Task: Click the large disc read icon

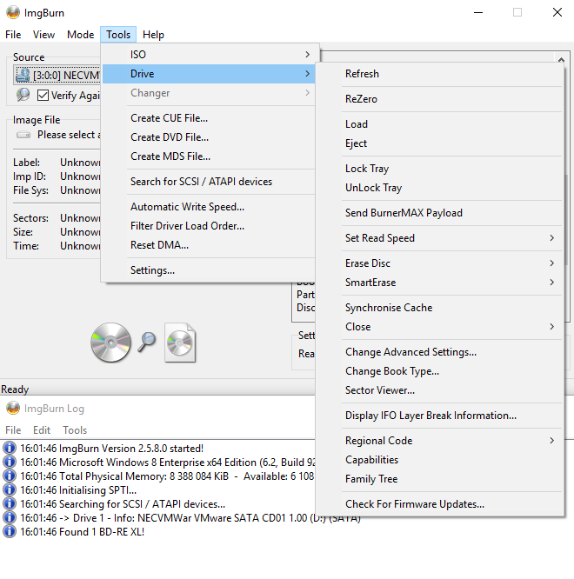Action: [110, 343]
